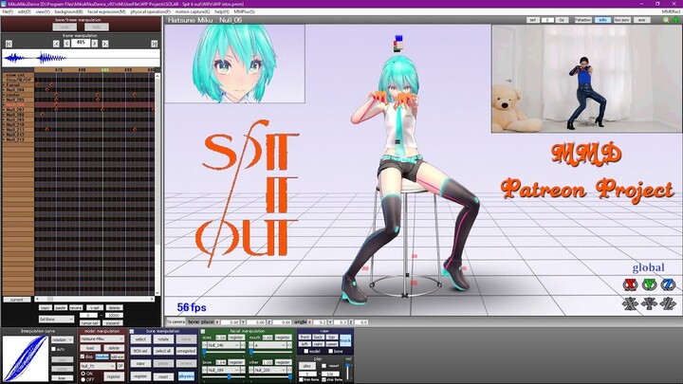Click the magnifier zoom icon in viewport corner
Image resolution: width=683 pixels, height=384 pixels.
click(x=666, y=20)
